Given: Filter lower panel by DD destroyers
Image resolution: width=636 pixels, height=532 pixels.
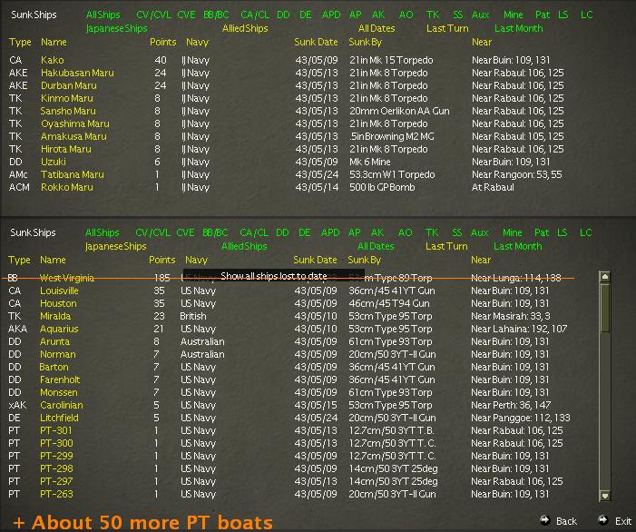Looking at the screenshot, I should (282, 232).
